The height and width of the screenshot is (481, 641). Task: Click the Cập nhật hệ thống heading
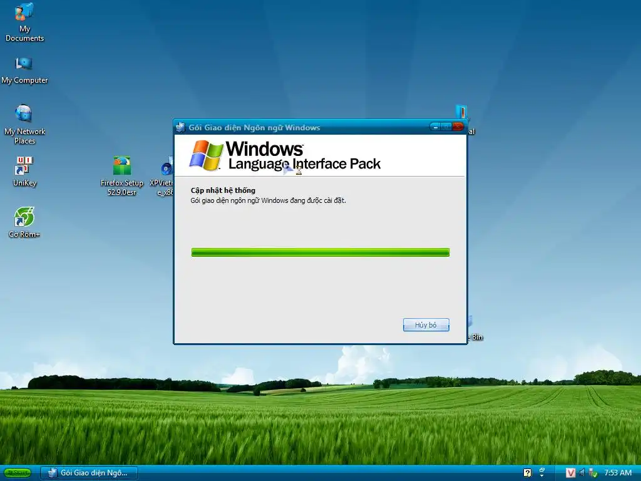[223, 190]
